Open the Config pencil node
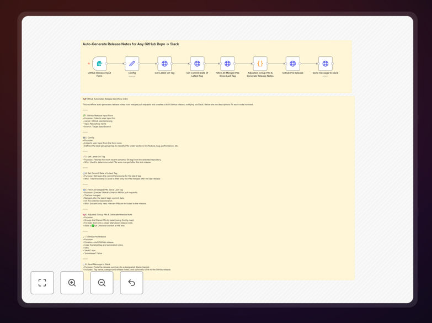432x323 pixels. 132,63
